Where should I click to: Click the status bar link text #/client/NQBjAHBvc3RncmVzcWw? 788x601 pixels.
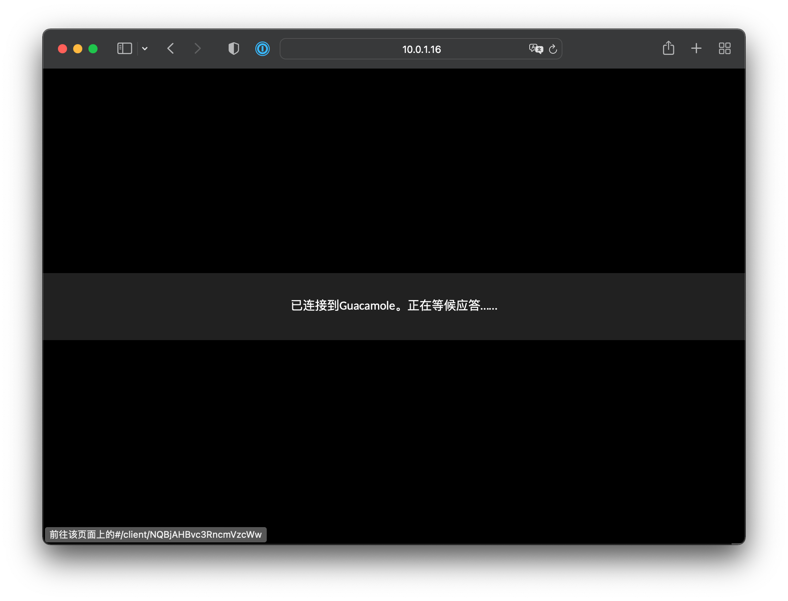point(188,535)
